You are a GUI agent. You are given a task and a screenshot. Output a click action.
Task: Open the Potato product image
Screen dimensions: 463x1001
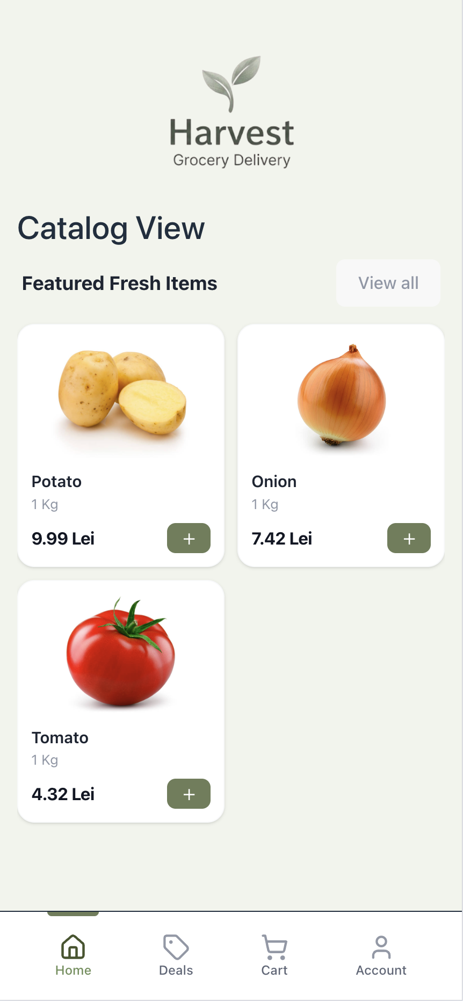pyautogui.click(x=122, y=393)
